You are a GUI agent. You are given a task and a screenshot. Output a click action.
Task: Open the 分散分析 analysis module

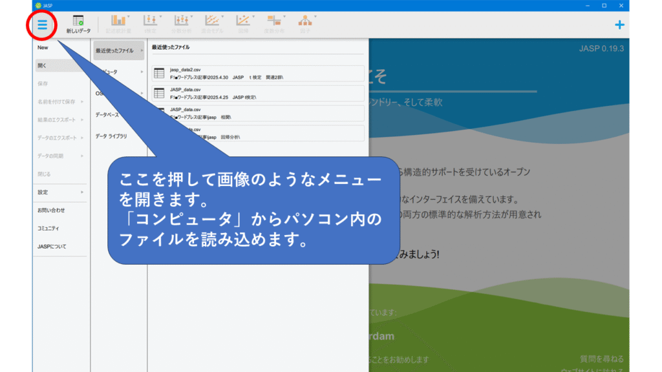click(x=182, y=25)
